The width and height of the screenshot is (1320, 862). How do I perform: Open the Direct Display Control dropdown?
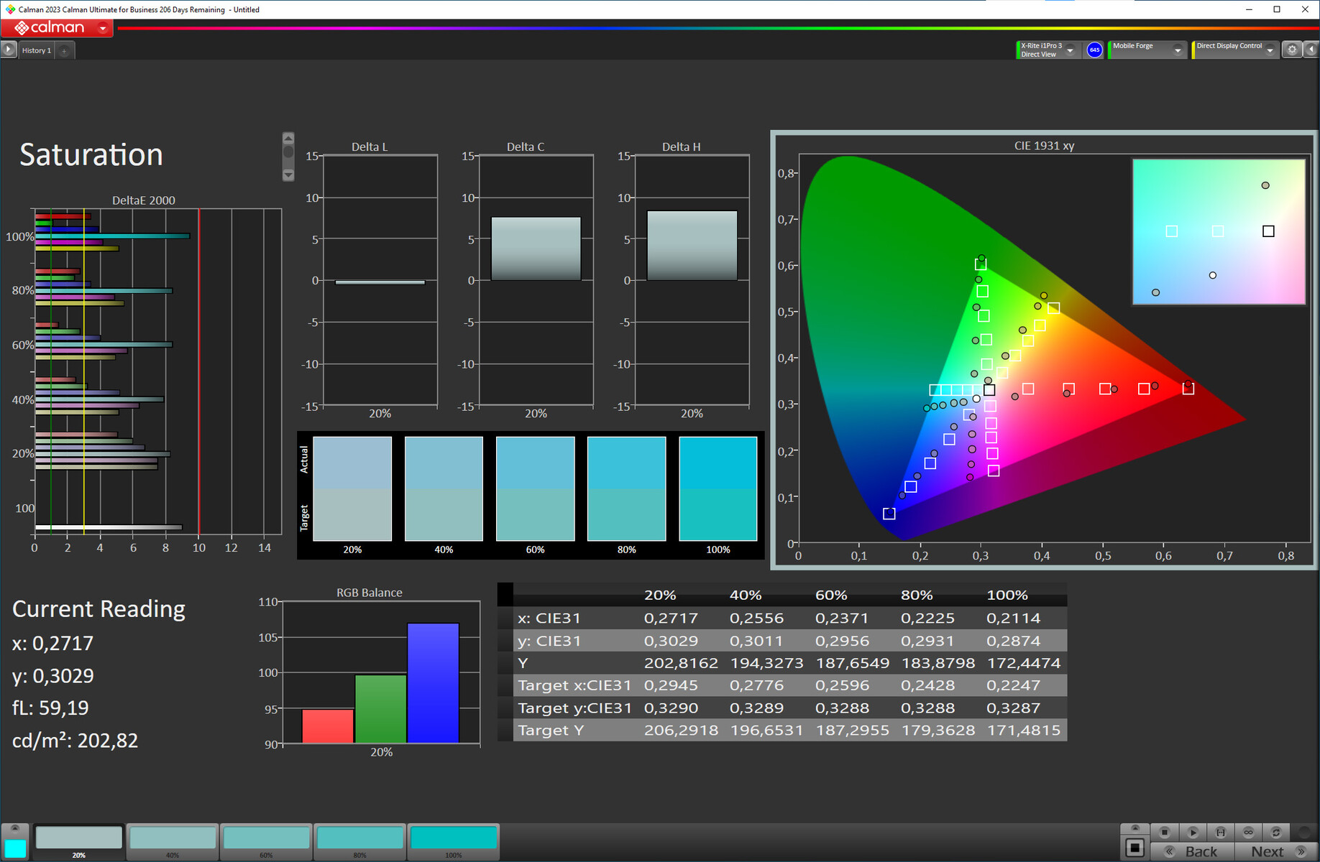click(x=1270, y=50)
